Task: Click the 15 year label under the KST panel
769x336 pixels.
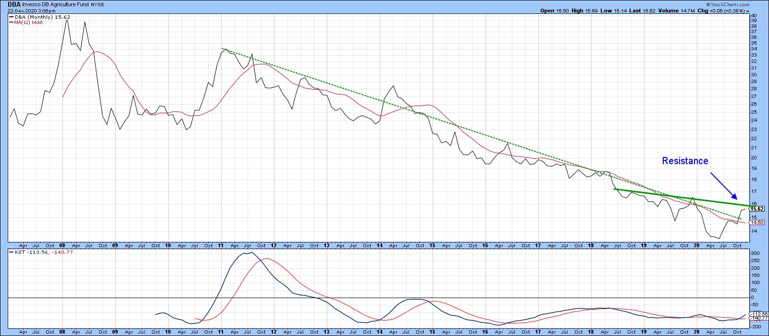Action: [x=433, y=332]
